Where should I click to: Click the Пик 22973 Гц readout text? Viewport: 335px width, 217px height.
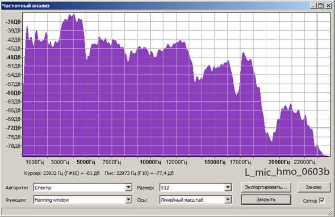(139, 173)
